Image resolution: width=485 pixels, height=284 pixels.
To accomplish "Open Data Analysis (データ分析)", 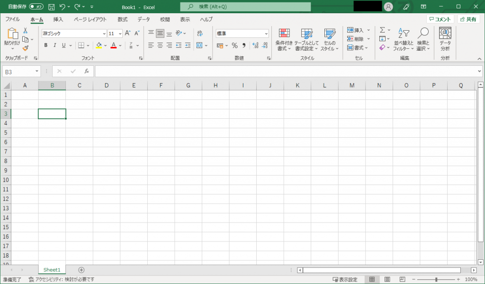I will (x=445, y=39).
